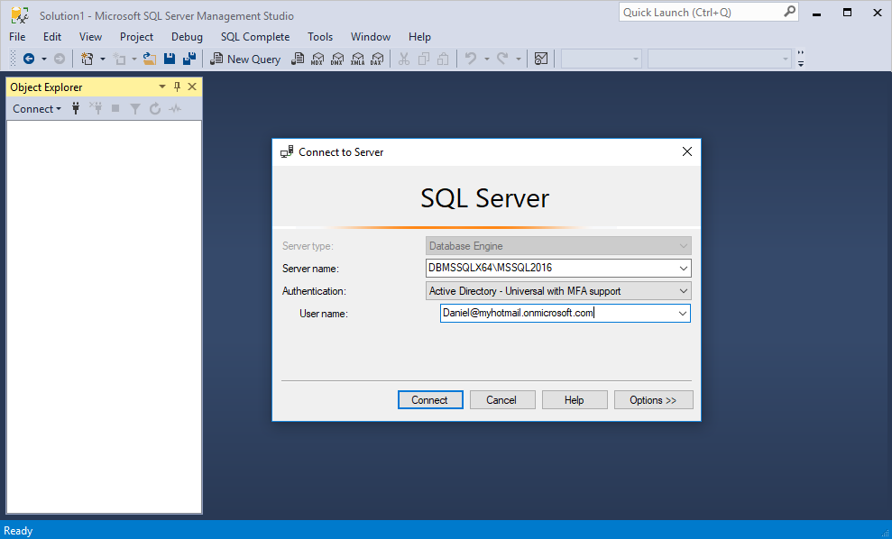
Task: Click the Connect button in the dialog
Action: pyautogui.click(x=430, y=399)
